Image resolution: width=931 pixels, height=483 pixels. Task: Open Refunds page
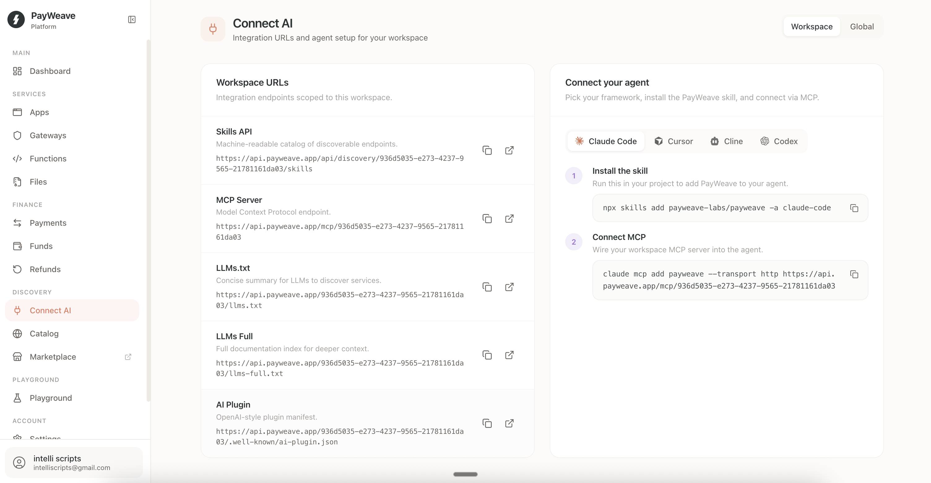pyautogui.click(x=72, y=269)
